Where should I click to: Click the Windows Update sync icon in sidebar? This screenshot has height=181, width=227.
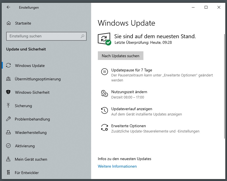8,66
